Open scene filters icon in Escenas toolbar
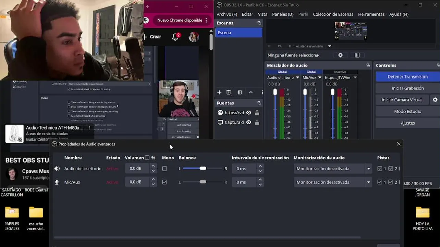This screenshot has width=440, height=247. [x=240, y=92]
